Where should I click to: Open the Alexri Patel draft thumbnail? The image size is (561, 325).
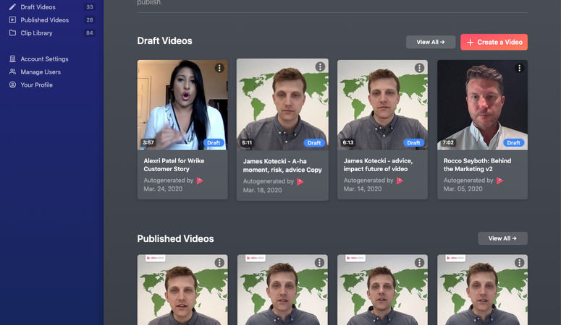pyautogui.click(x=182, y=105)
